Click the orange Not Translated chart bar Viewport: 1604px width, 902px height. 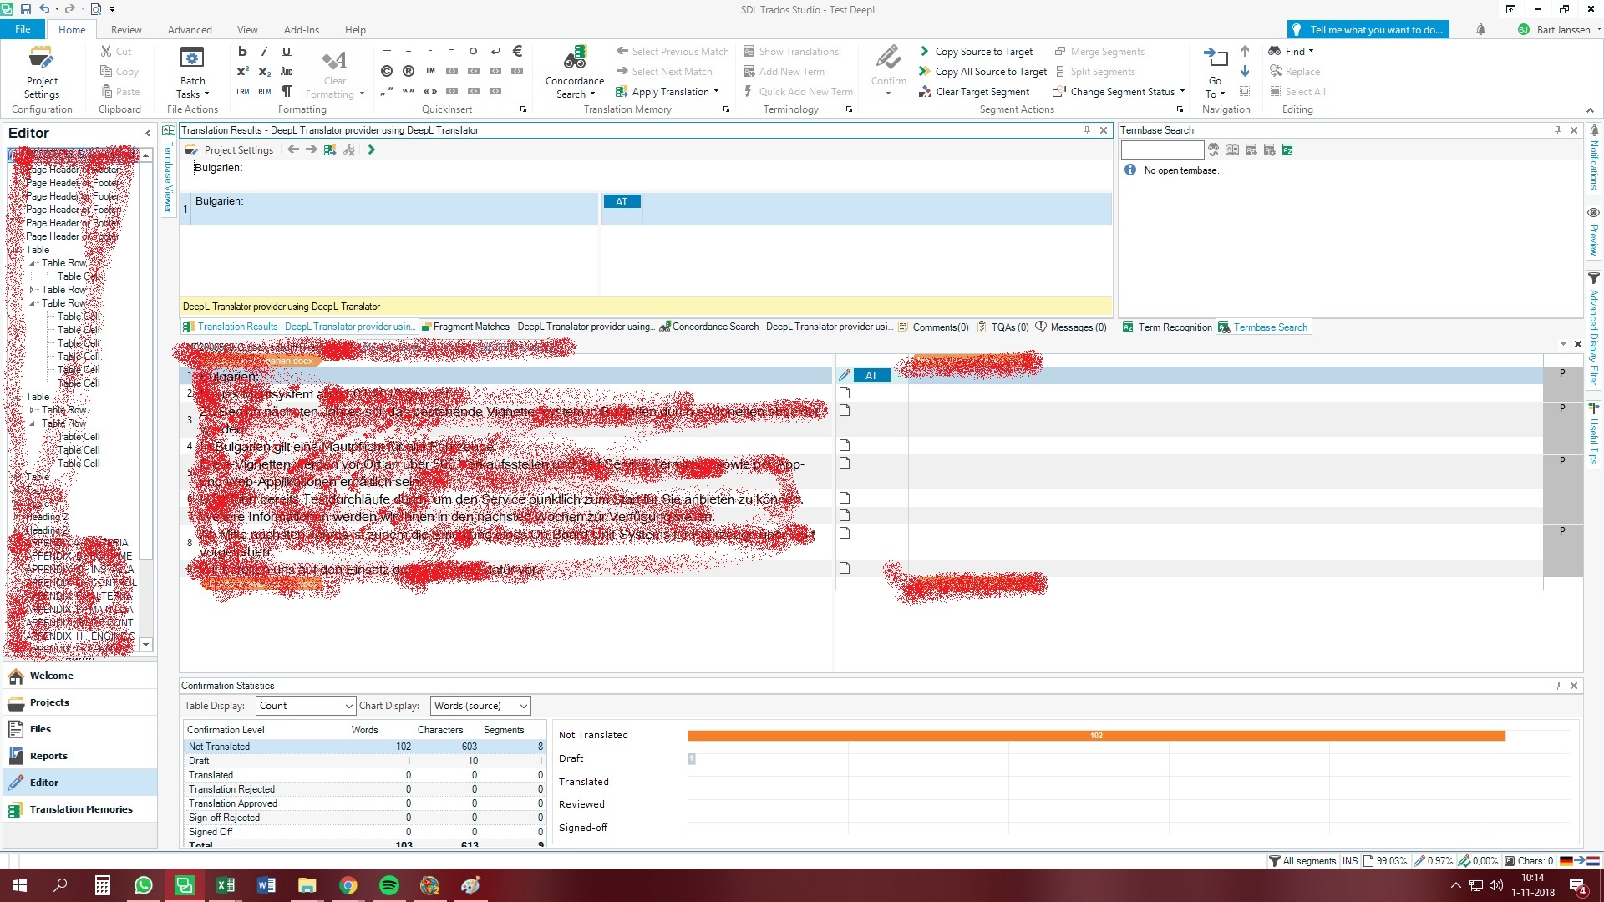(x=1096, y=736)
